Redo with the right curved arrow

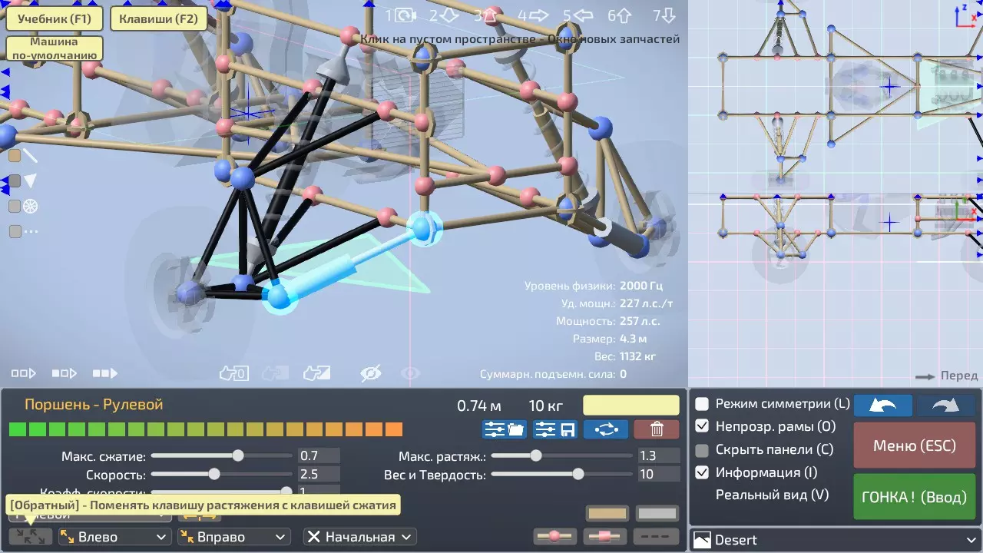click(947, 406)
